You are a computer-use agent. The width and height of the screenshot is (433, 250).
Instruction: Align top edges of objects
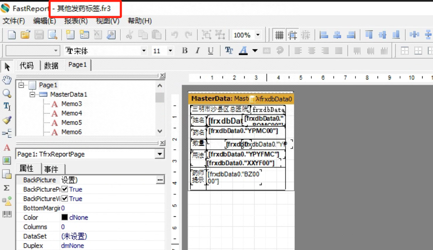click(x=369, y=35)
